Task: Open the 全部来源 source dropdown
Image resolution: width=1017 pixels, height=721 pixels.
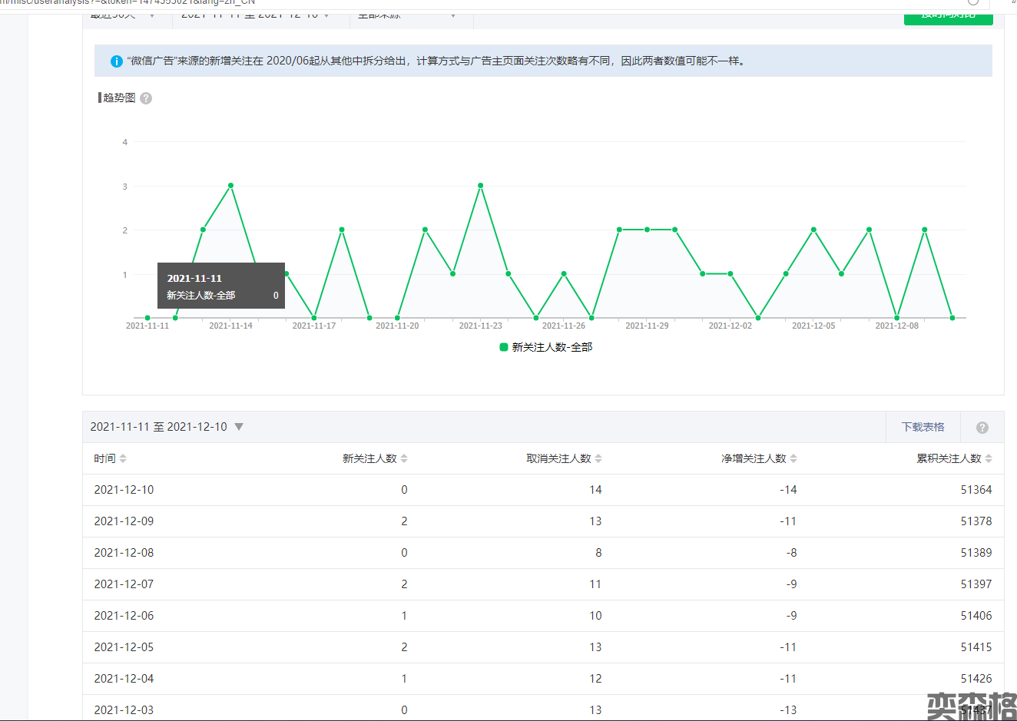Action: pos(407,15)
